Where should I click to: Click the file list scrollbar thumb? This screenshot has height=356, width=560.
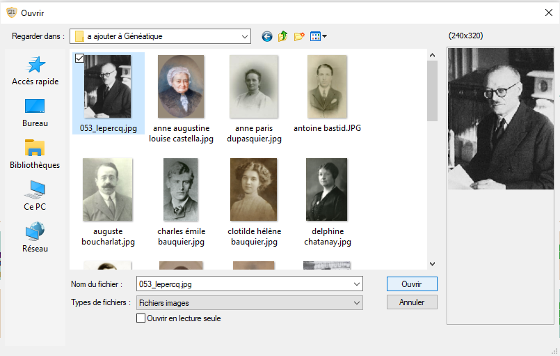[432, 91]
